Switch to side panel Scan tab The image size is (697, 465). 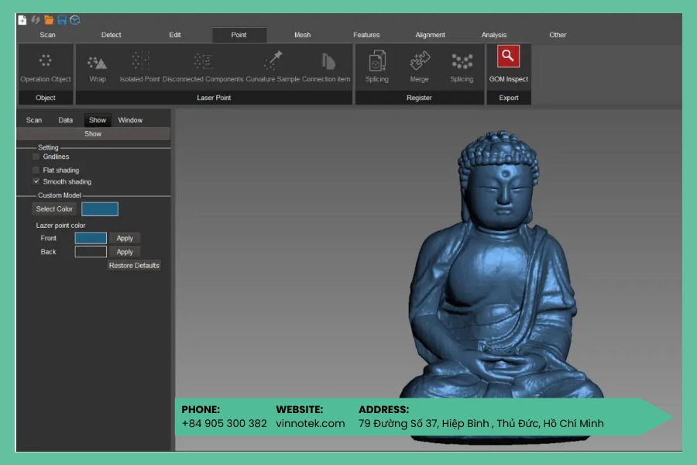pos(34,120)
